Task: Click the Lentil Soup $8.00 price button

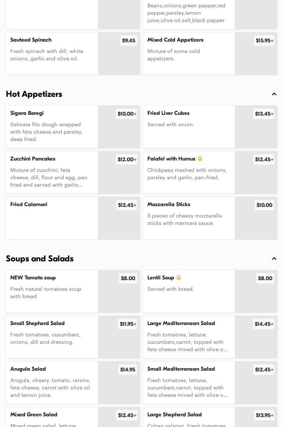Action: (265, 278)
